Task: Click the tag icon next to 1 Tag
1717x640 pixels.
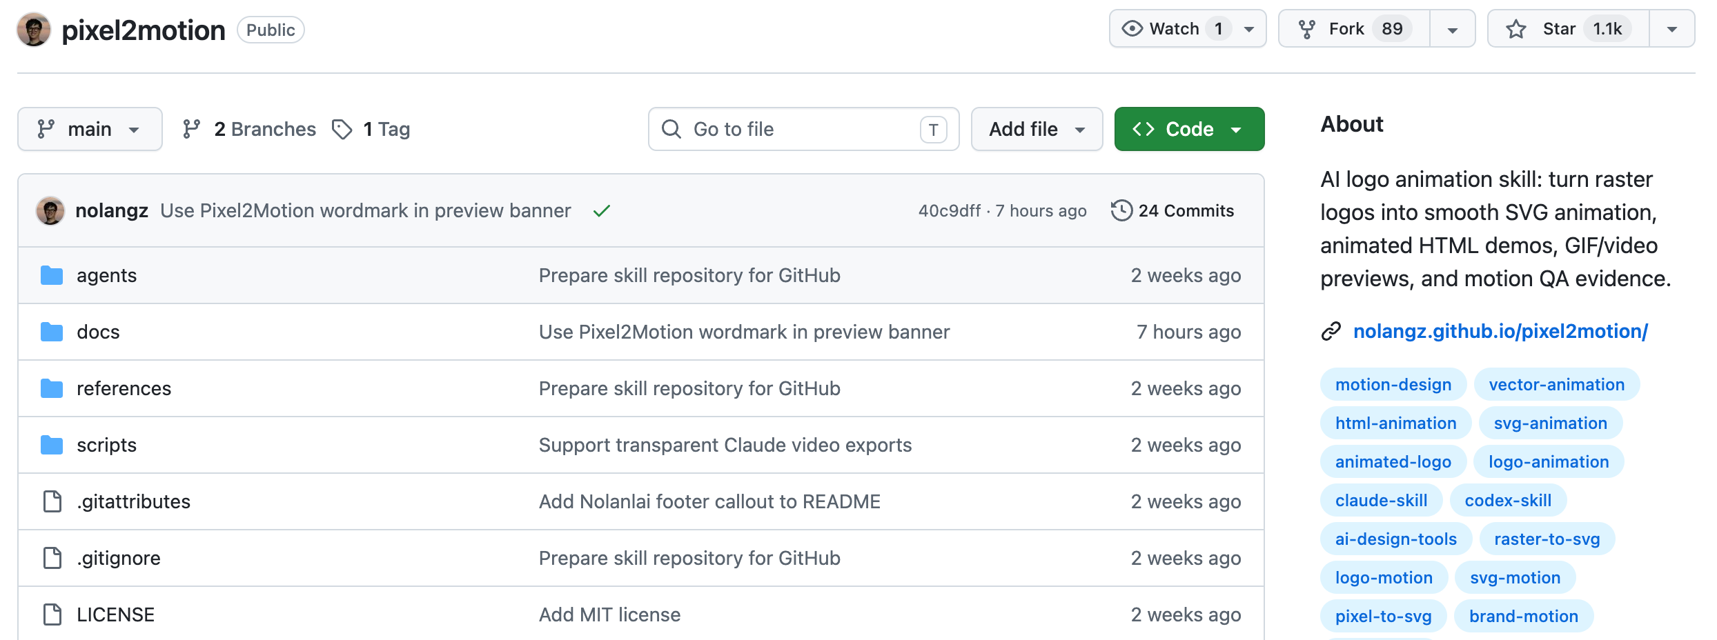Action: click(x=342, y=129)
